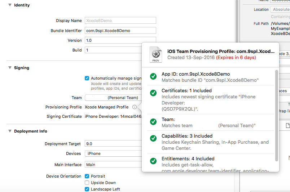Click the PROV provisioning profile file icon
This screenshot has width=290, height=192.
pos(156,54)
